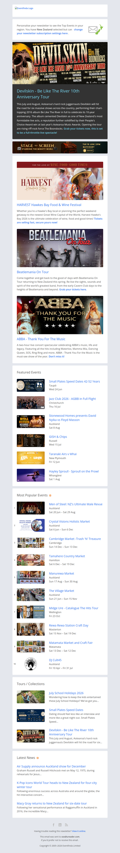120x853 pixels.
Task: Click the envelope New Zealand map icon
Action: 96,30
